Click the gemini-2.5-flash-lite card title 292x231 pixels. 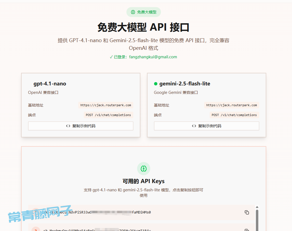coord(185,84)
